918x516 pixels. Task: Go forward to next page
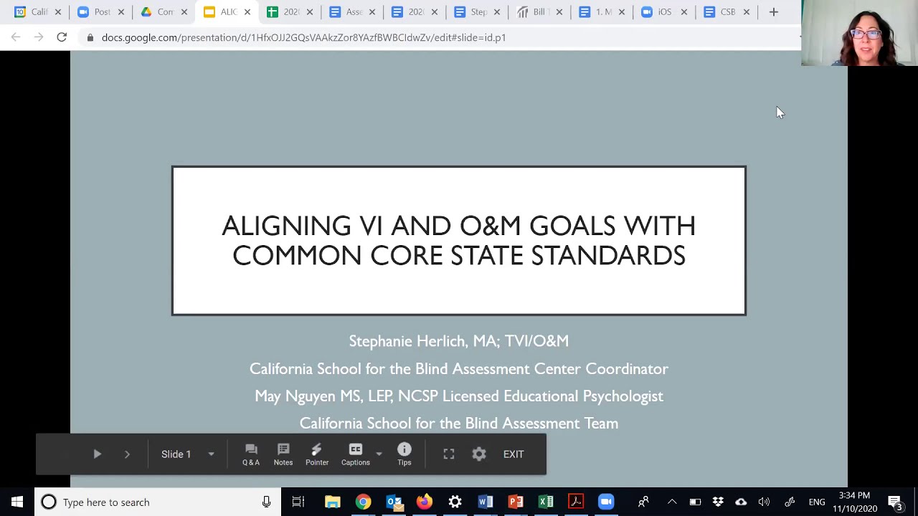pos(39,37)
